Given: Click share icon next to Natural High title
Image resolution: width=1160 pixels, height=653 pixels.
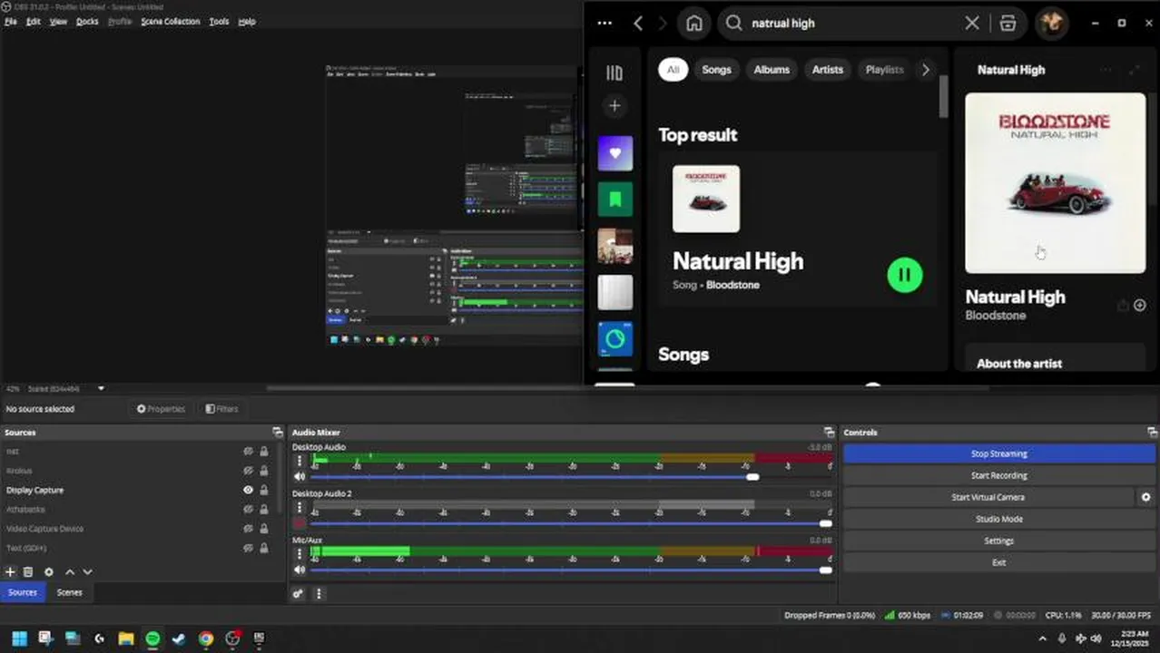Looking at the screenshot, I should pyautogui.click(x=1123, y=306).
